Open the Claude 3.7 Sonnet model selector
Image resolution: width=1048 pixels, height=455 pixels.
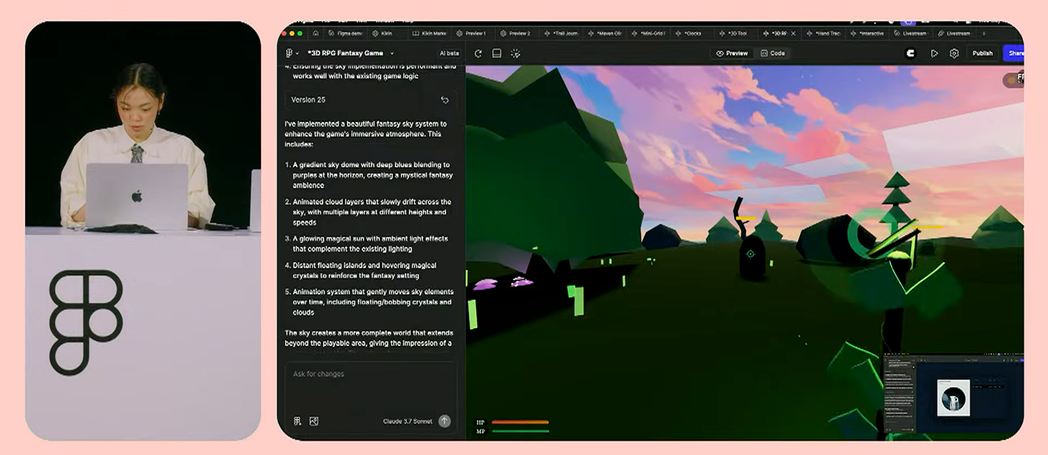pyautogui.click(x=408, y=422)
